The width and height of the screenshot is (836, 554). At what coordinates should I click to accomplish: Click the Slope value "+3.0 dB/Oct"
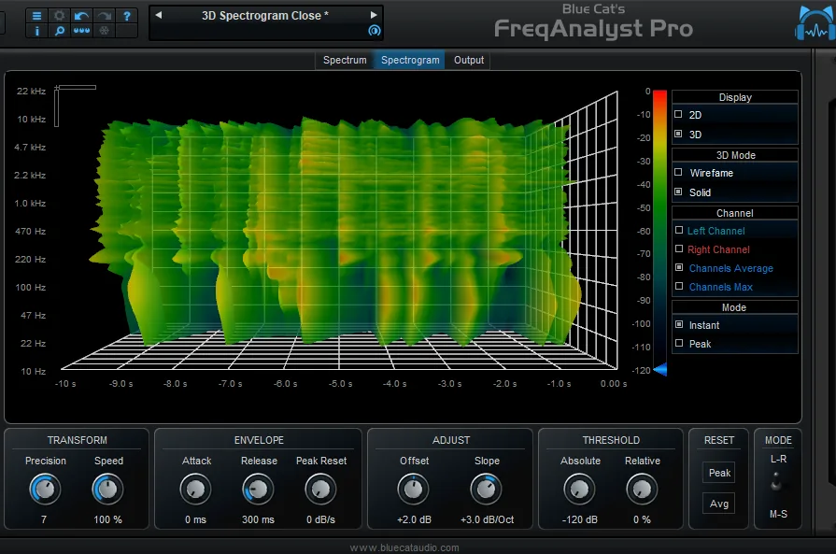[488, 519]
